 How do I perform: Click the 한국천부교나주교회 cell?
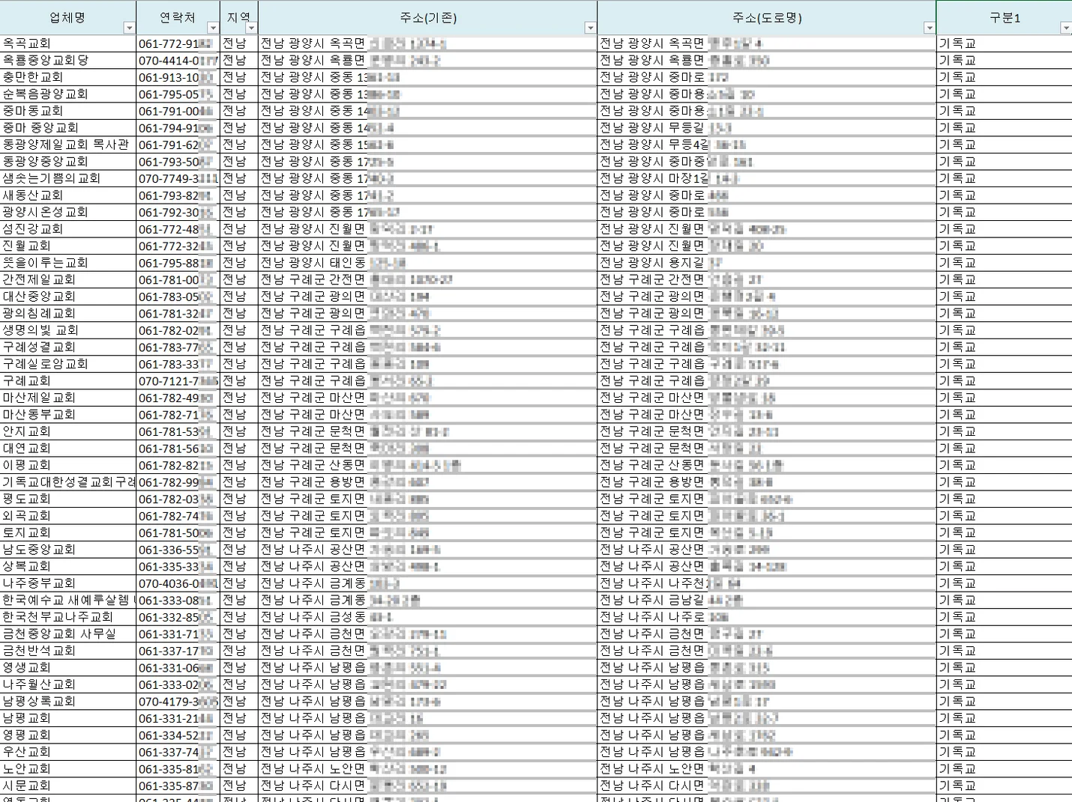(68, 617)
